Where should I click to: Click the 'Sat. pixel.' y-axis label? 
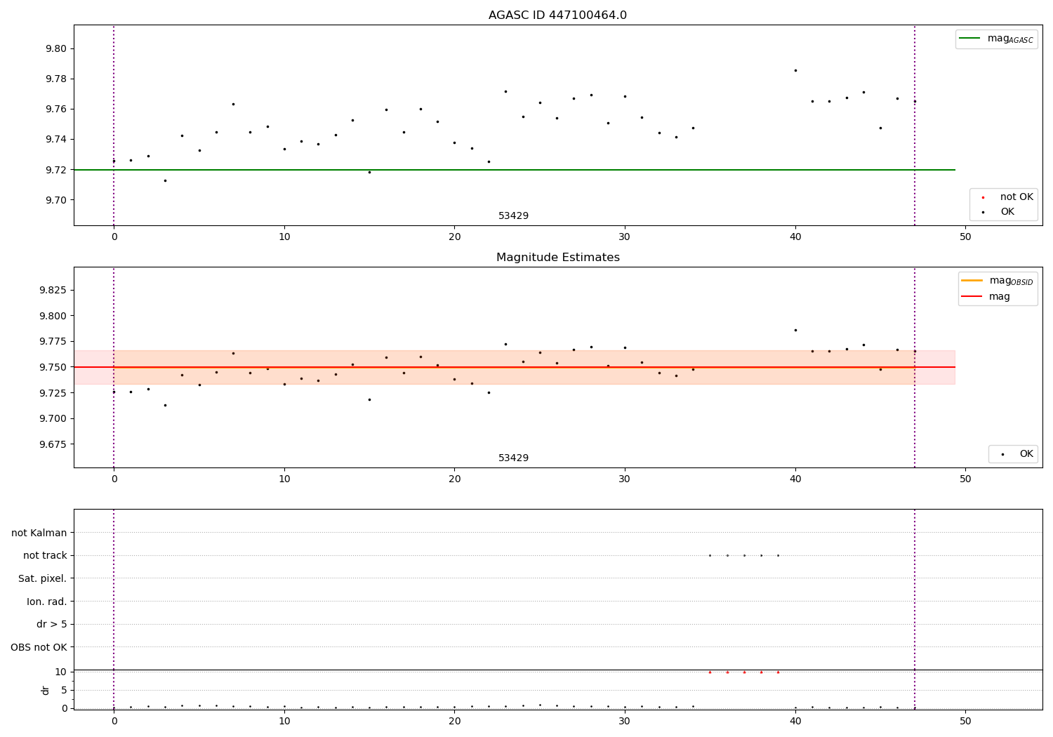(x=43, y=578)
